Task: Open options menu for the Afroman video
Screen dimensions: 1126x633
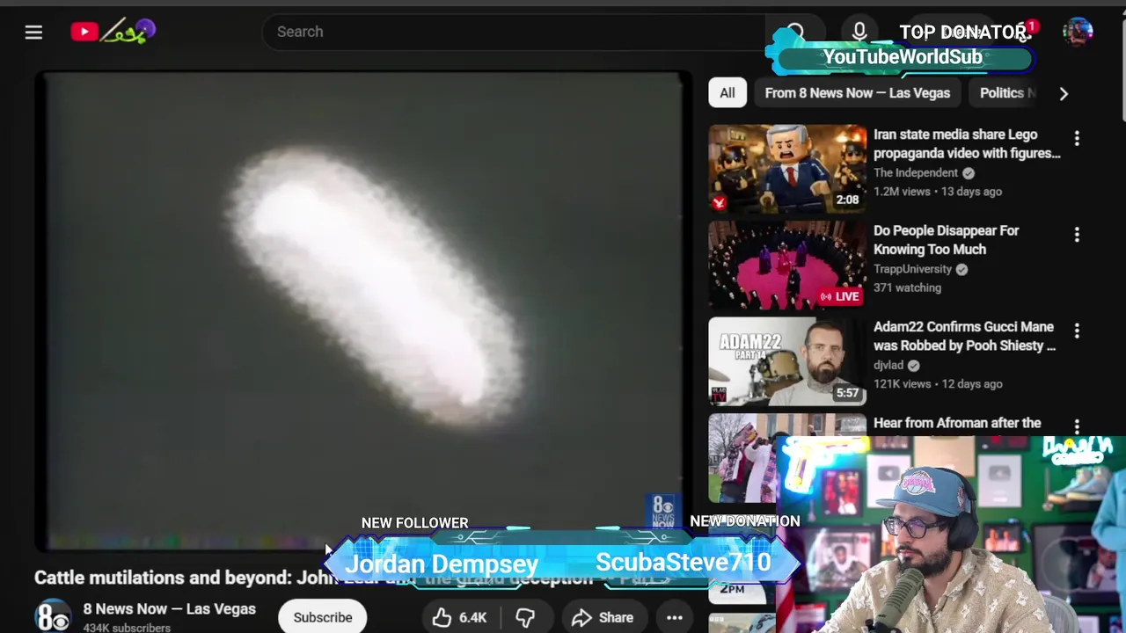Action: [x=1077, y=426]
